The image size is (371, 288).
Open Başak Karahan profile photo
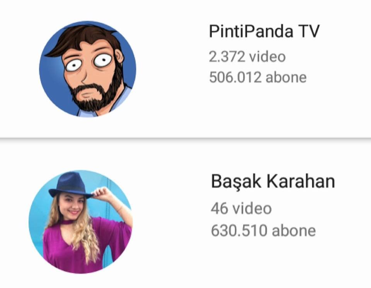click(x=81, y=222)
